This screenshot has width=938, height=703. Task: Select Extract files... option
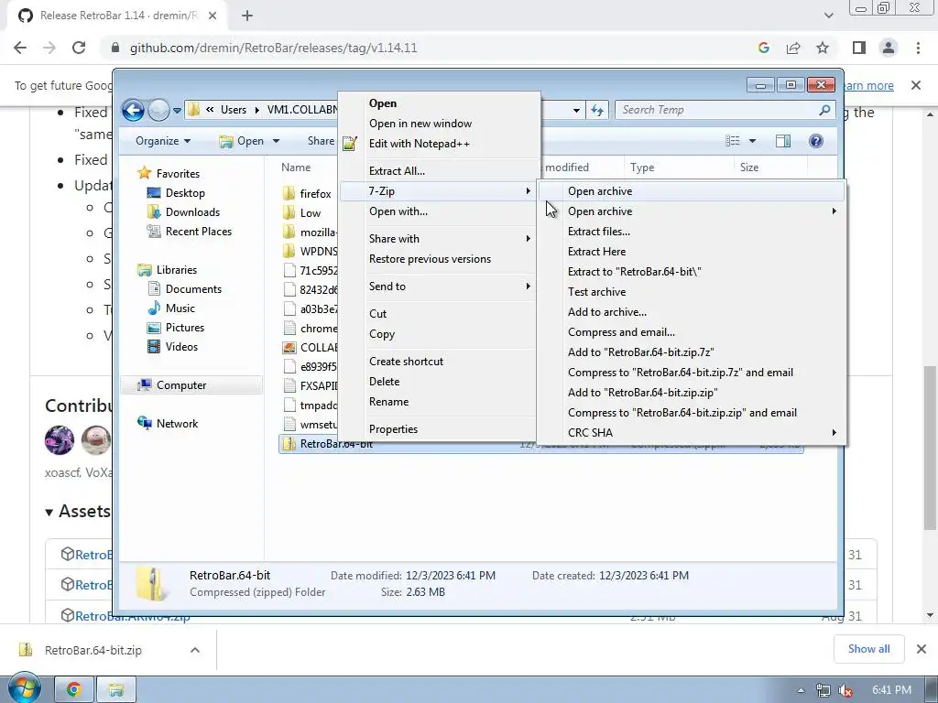coord(693,232)
